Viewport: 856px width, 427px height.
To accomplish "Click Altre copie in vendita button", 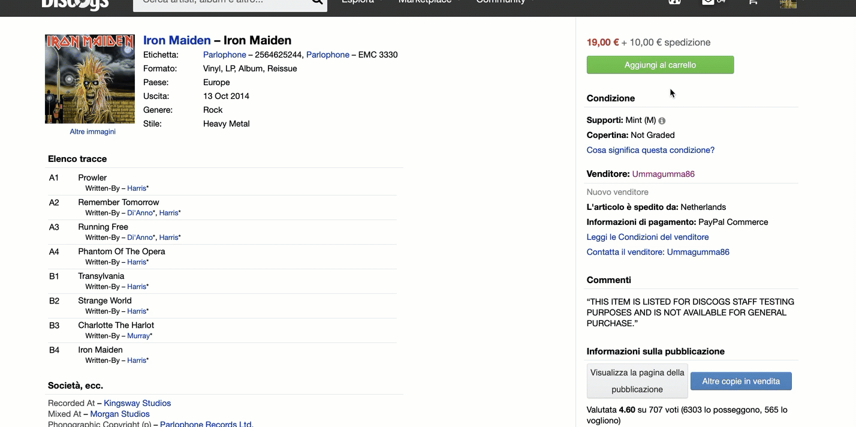I will pos(741,381).
